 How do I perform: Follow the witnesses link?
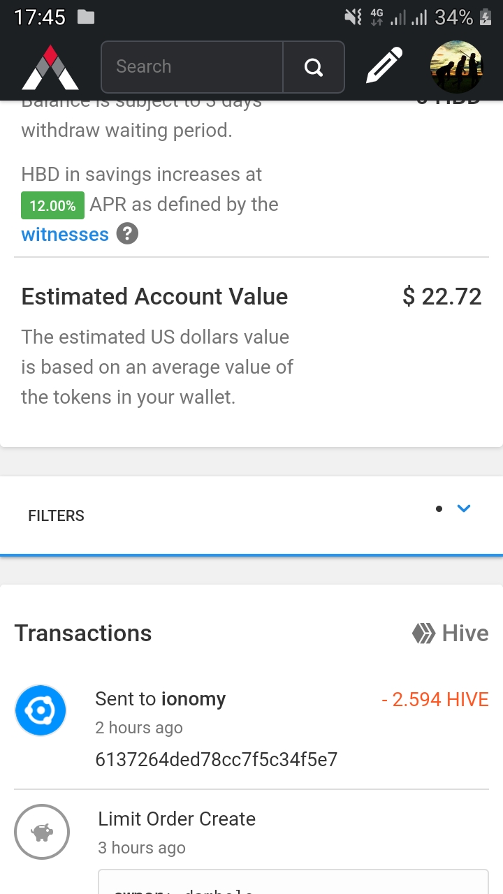tap(65, 234)
